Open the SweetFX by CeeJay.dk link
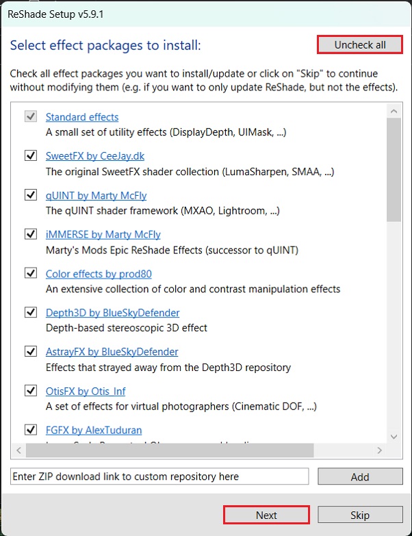Image resolution: width=412 pixels, height=536 pixels. 95,156
